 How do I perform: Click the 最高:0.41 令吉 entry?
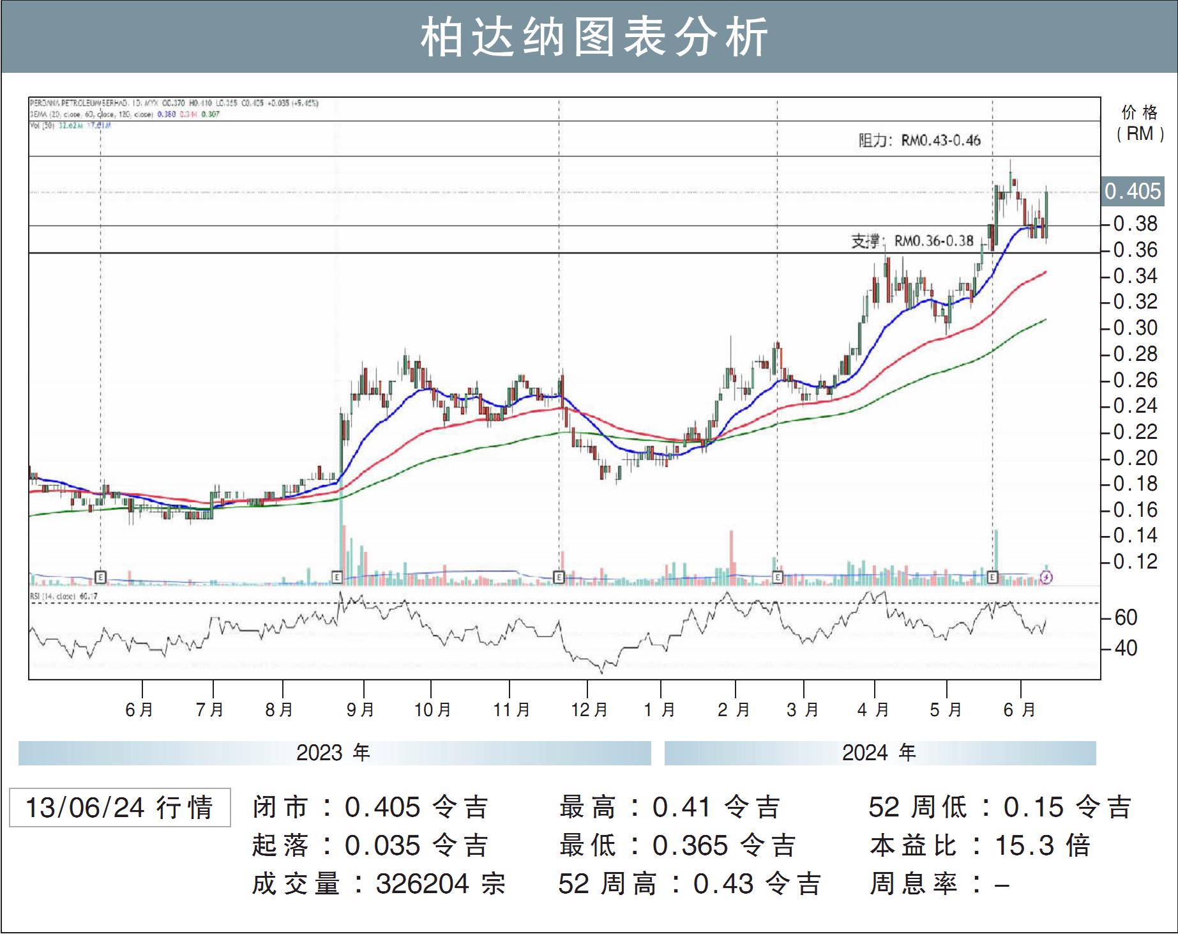(670, 808)
